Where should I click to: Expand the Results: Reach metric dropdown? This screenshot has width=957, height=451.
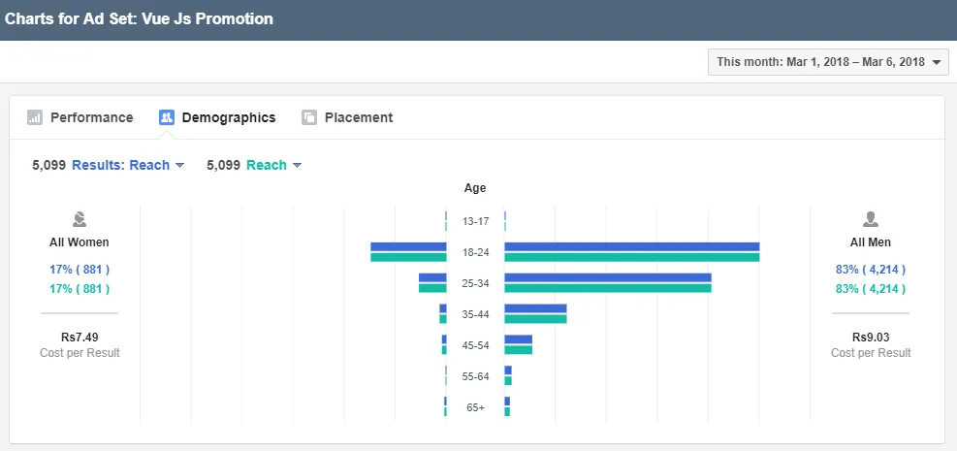pos(128,166)
